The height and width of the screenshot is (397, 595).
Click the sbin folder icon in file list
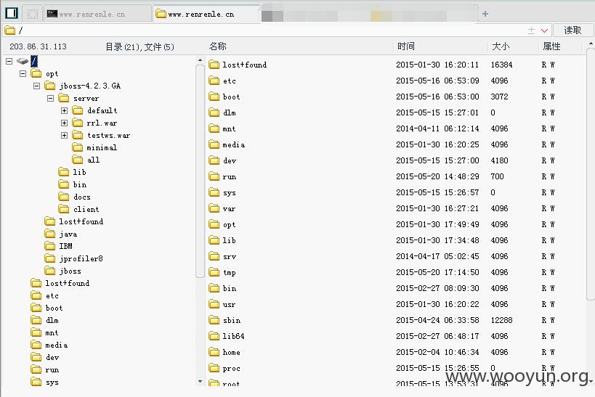(x=214, y=320)
